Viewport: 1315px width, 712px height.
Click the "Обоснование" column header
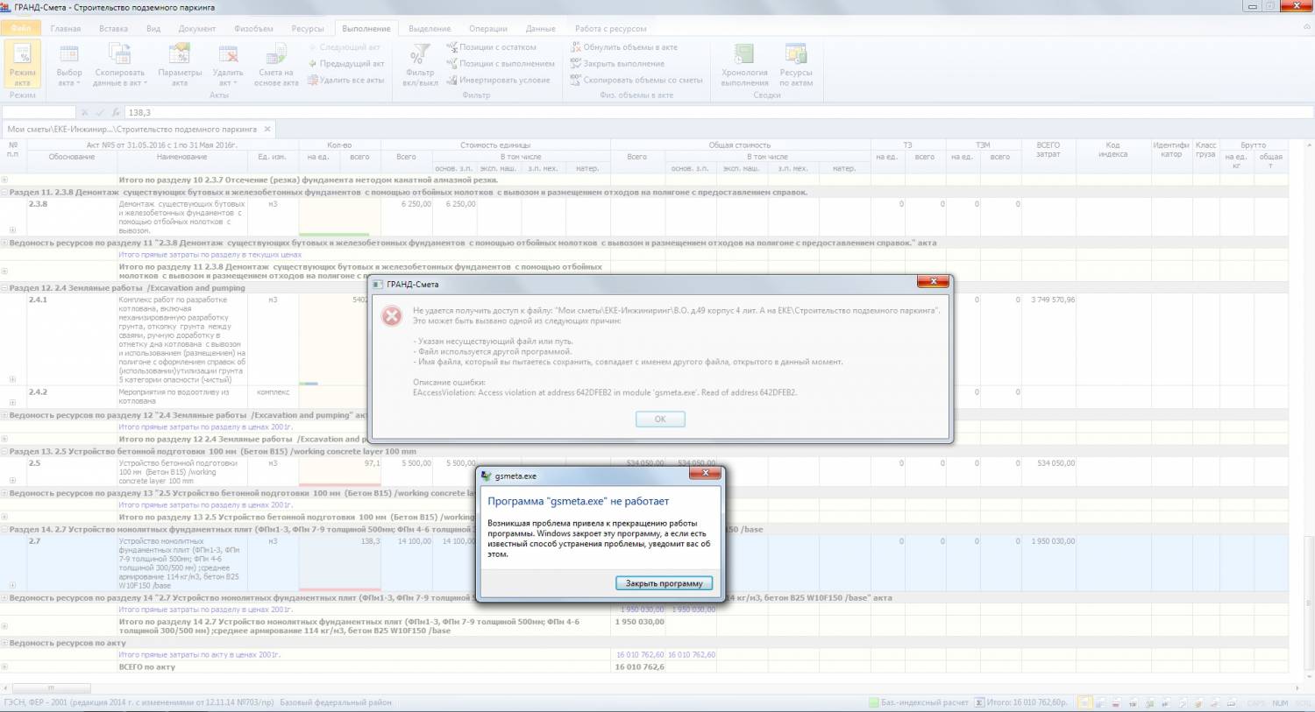click(72, 157)
